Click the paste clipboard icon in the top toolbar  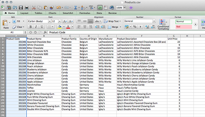coord(46,8)
